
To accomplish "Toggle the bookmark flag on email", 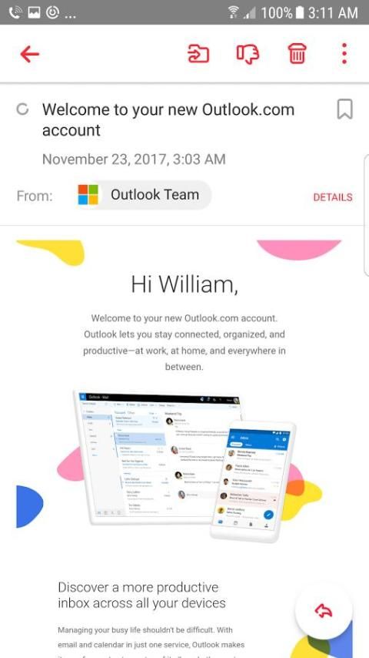I will tap(344, 109).
